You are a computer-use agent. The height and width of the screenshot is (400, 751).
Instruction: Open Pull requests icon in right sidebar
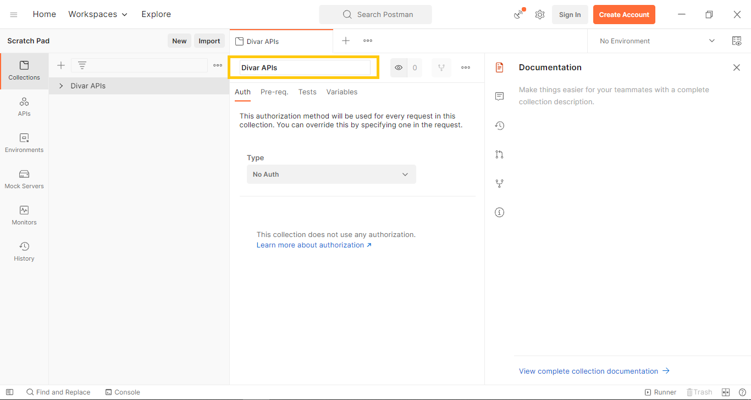[499, 155]
